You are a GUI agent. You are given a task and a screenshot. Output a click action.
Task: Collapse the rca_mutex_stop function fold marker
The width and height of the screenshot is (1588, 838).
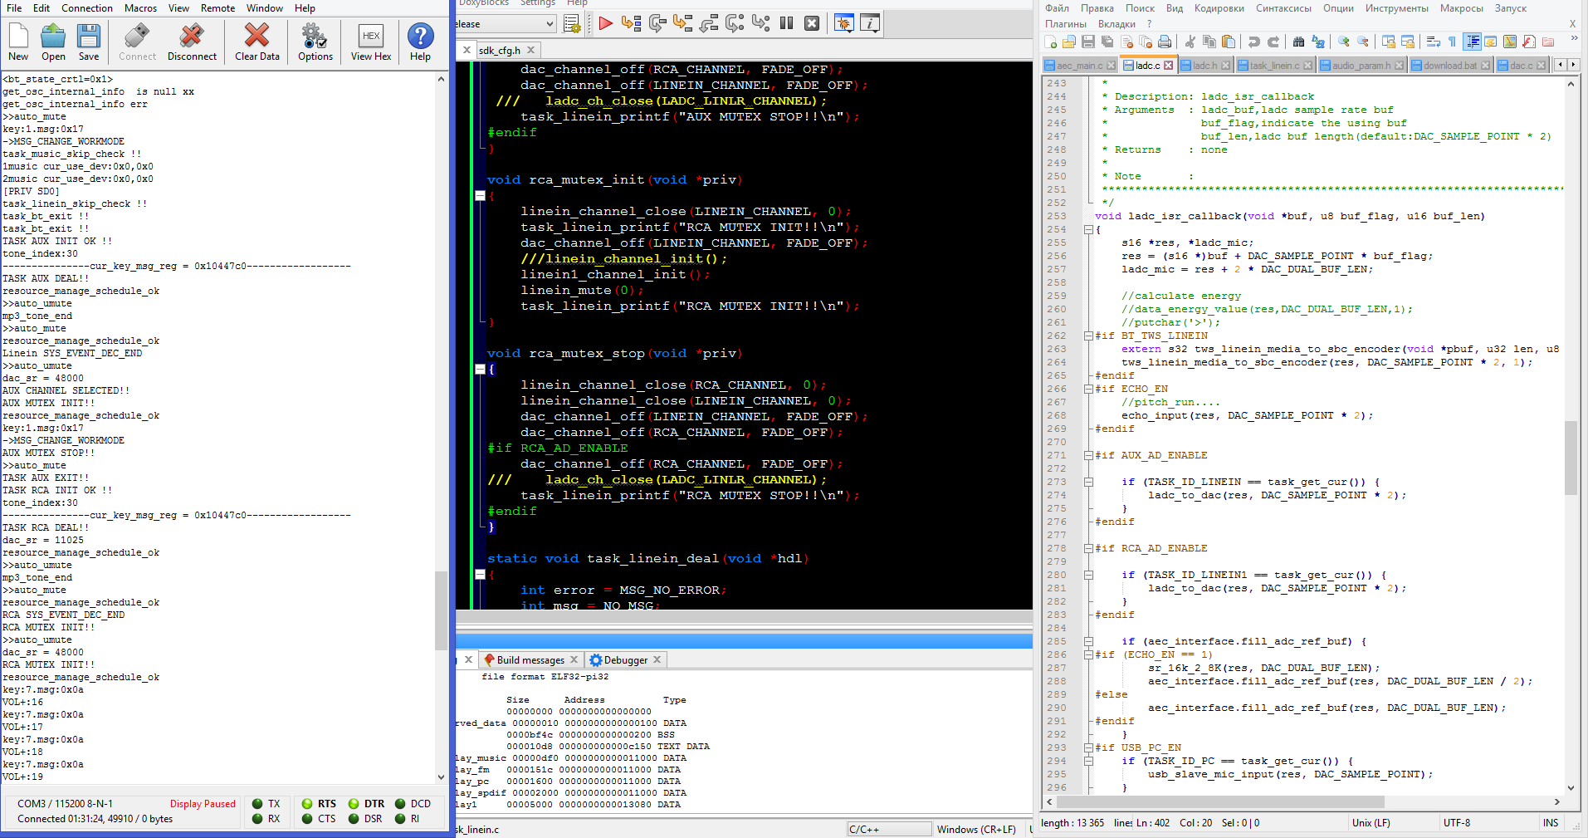pos(480,369)
